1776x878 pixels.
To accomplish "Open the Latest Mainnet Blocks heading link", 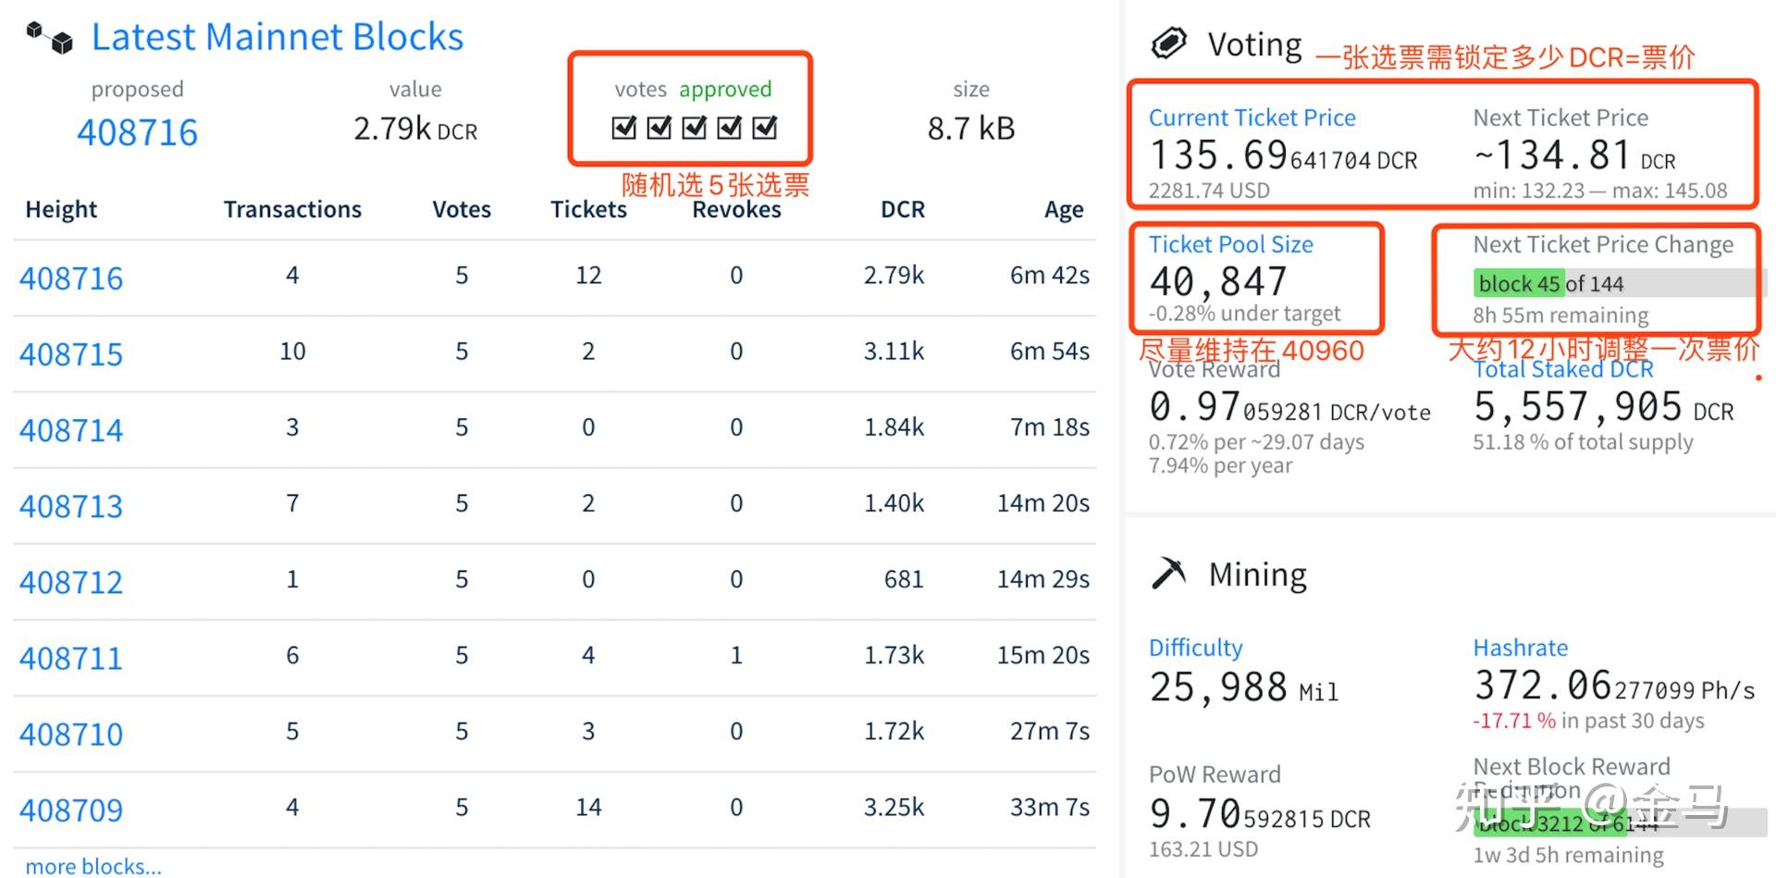I will pos(277,37).
